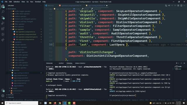Open the Selection menu

pos(17,2)
